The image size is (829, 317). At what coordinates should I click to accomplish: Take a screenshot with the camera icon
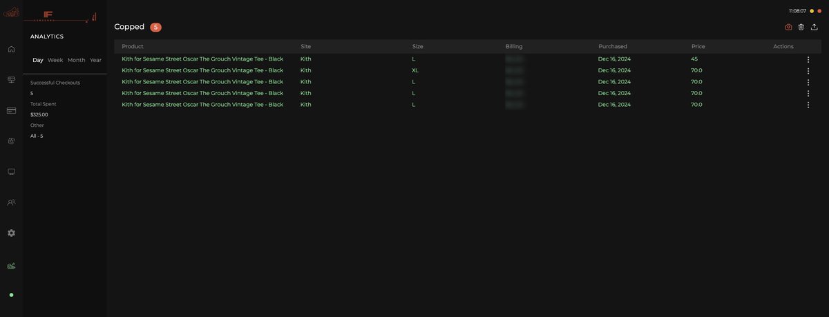[788, 27]
